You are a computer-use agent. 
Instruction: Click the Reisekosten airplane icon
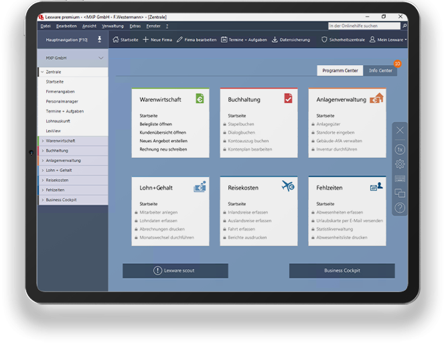[288, 186]
